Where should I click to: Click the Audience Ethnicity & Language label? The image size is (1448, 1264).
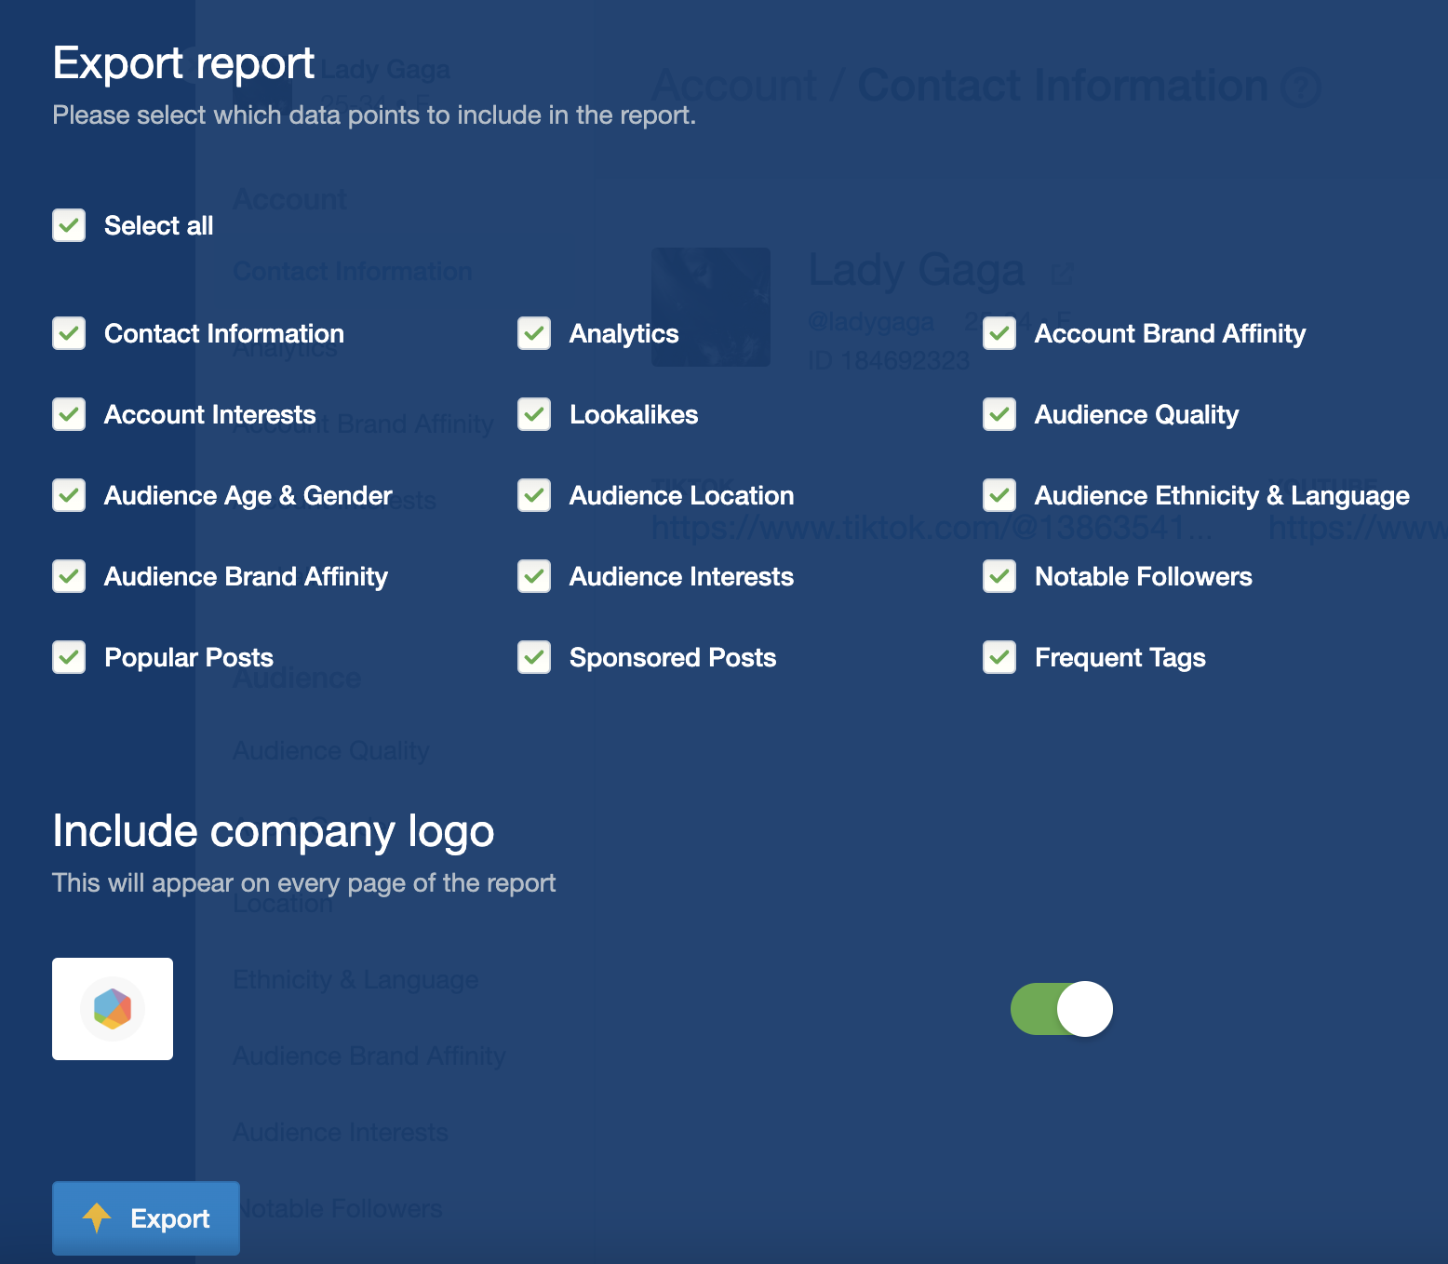click(x=1223, y=496)
